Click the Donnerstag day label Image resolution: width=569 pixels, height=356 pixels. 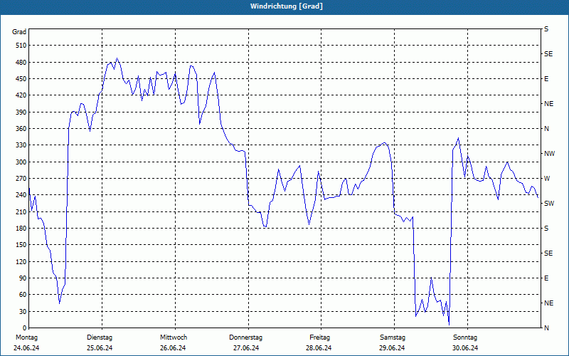coord(245,337)
